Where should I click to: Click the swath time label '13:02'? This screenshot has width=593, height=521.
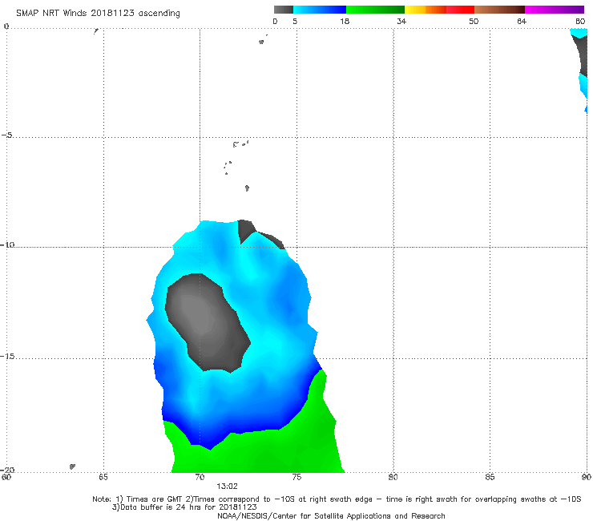point(227,487)
